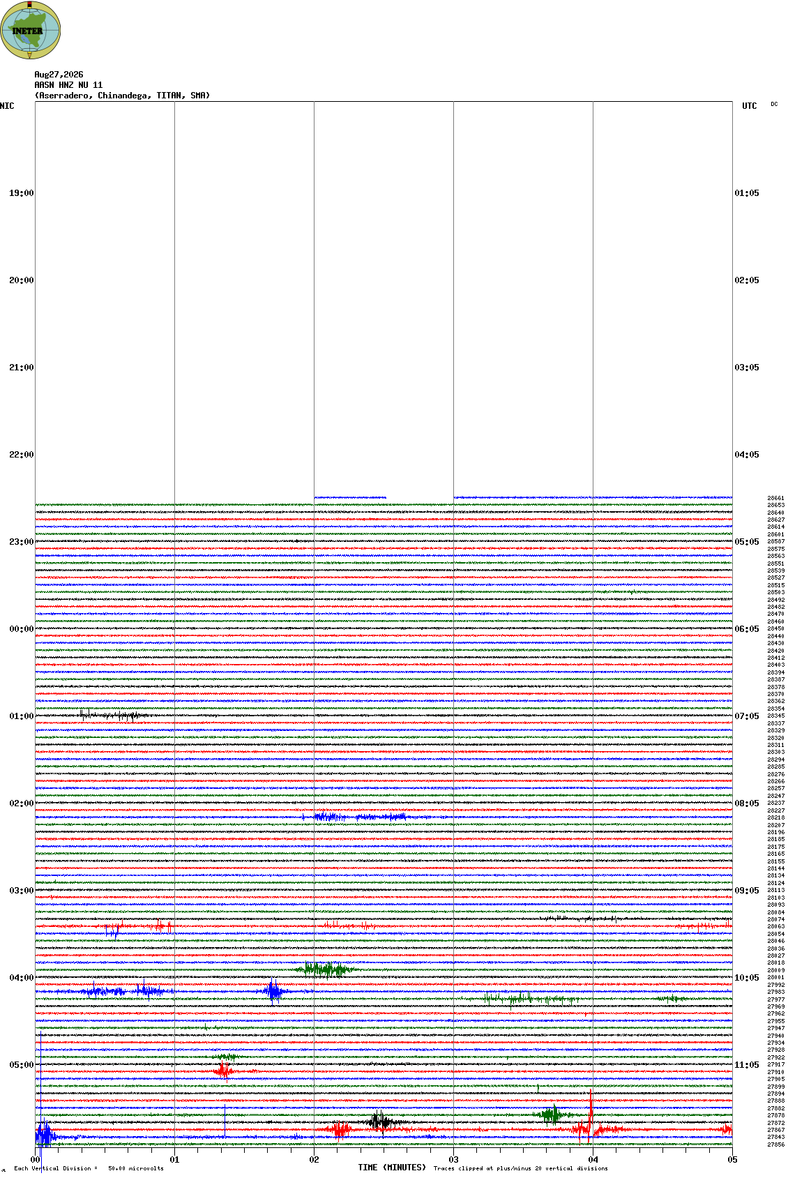Screen dimensions: 788x1178
Task: Click the DC offset value "28661"
Action: [776, 498]
